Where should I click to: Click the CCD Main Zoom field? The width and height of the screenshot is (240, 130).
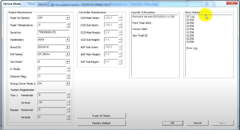(111, 18)
